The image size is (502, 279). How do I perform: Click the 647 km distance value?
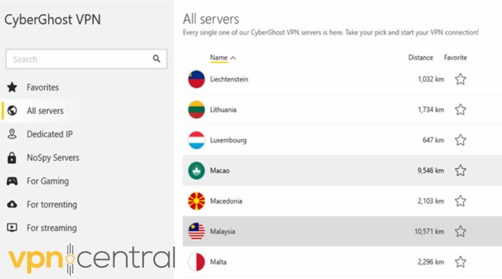click(433, 140)
